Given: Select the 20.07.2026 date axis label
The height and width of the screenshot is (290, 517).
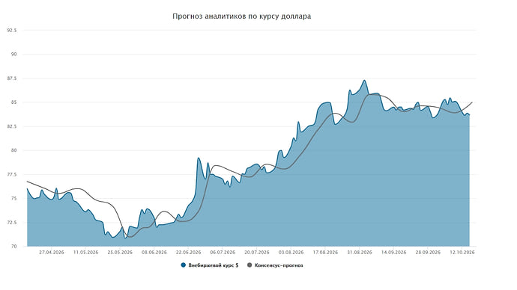Looking at the screenshot, I should (257, 253).
